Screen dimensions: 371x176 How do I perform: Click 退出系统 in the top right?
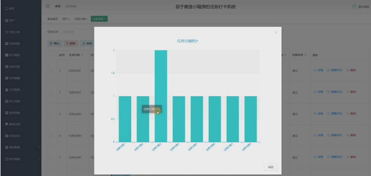(364, 7)
